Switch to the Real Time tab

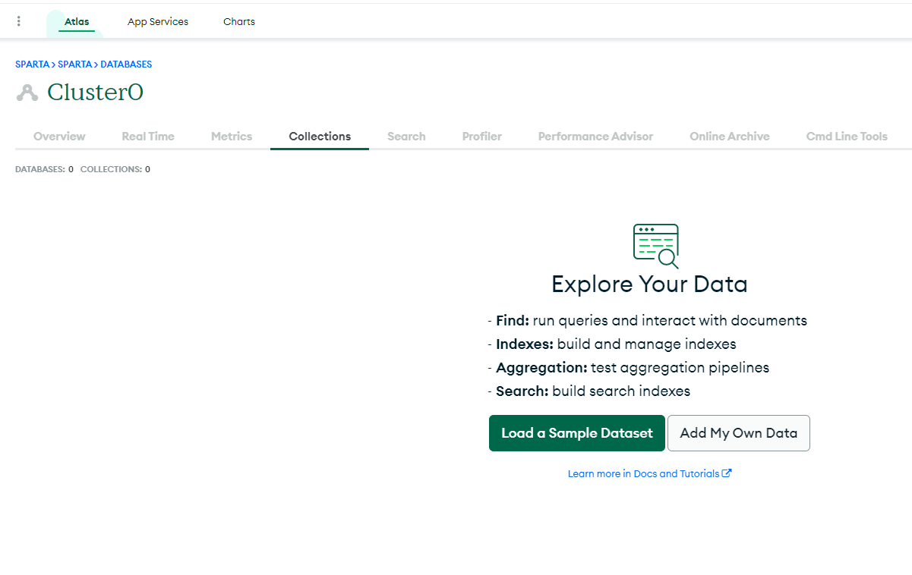click(x=148, y=137)
